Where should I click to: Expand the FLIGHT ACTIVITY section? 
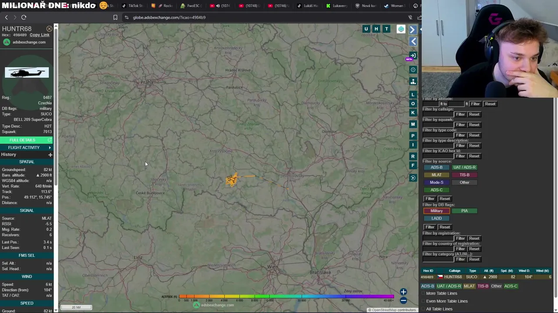27,148
